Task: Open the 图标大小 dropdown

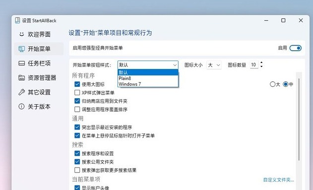Action: [x=214, y=65]
